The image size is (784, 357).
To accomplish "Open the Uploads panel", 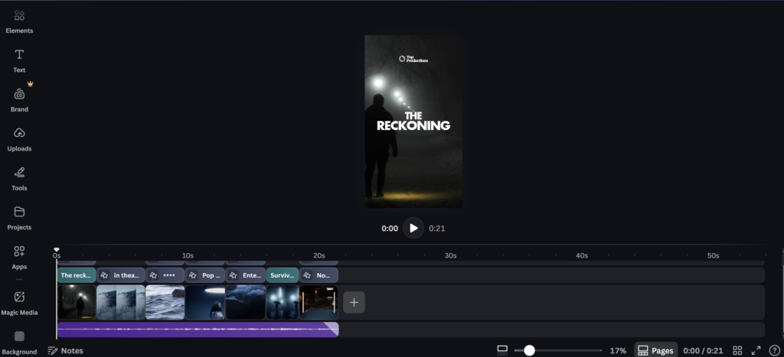I will [19, 139].
